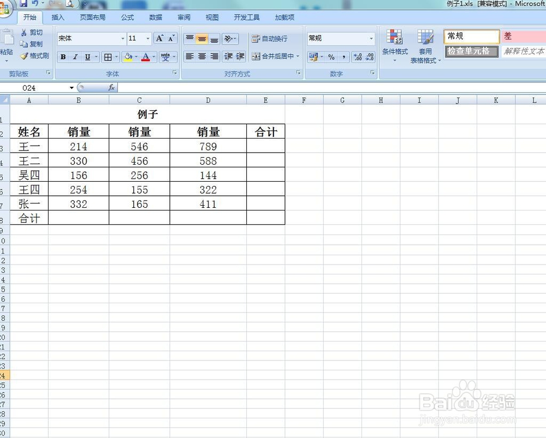Click the text orientation icon
The height and width of the screenshot is (438, 546).
tap(228, 39)
